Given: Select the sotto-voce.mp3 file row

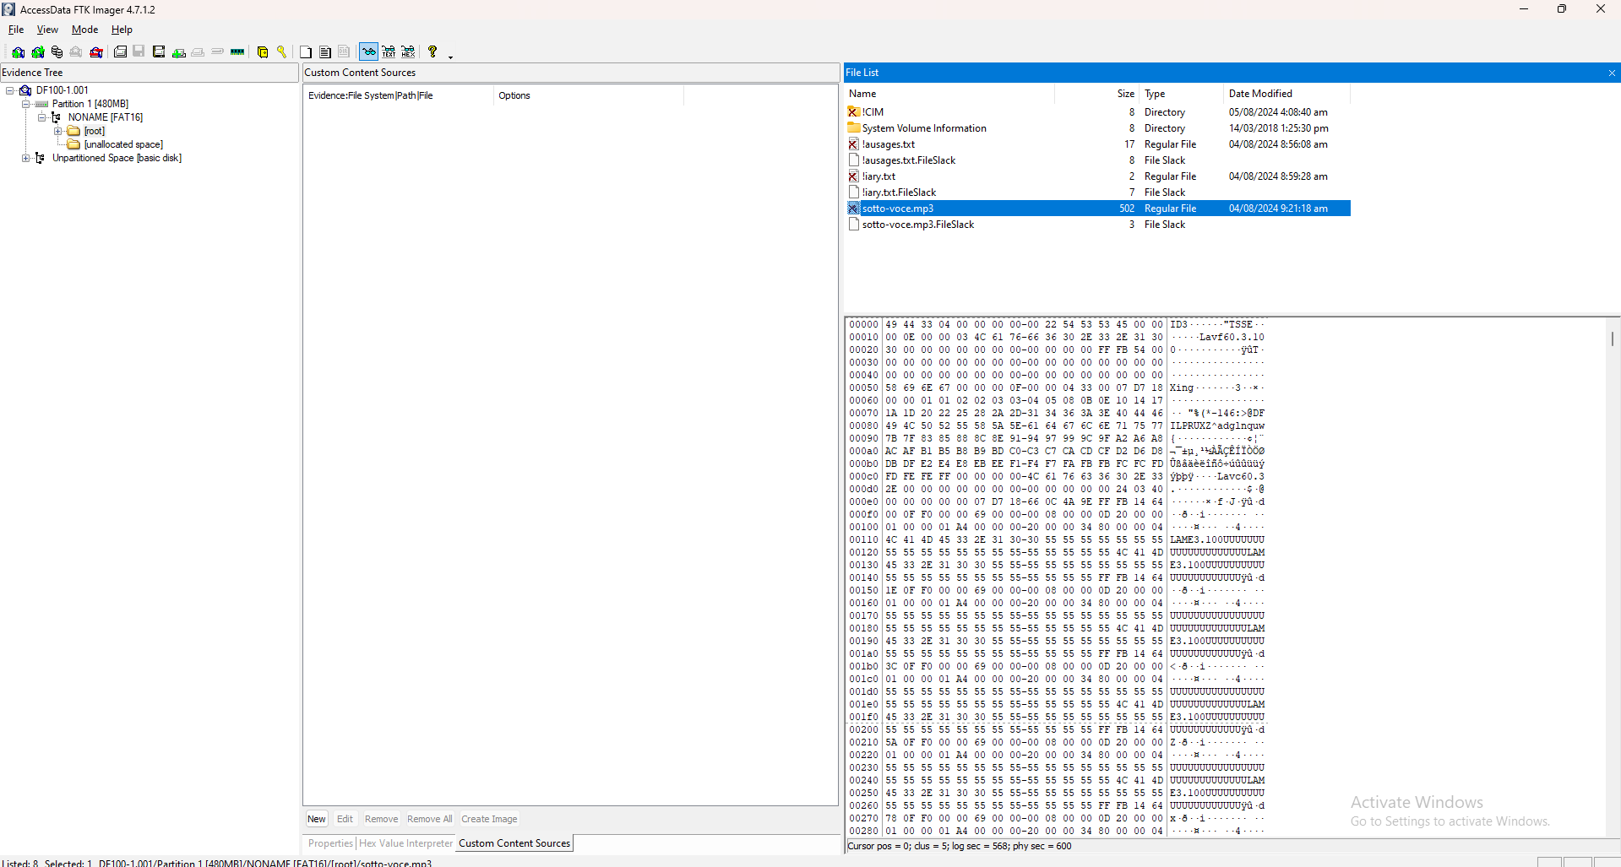Looking at the screenshot, I should point(1098,209).
